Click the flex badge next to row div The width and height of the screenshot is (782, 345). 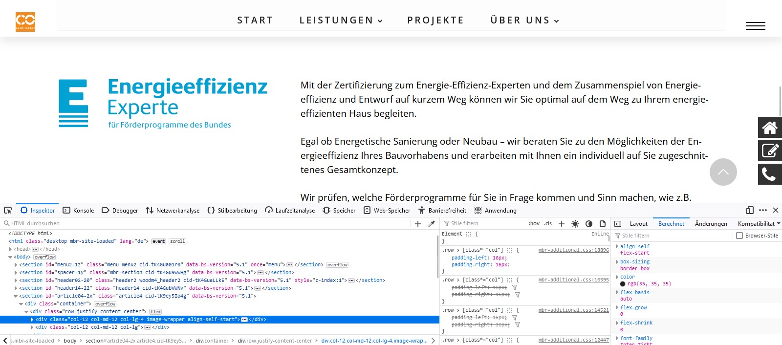tap(156, 311)
